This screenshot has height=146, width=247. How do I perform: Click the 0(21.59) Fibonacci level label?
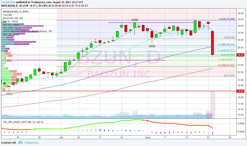229,76
